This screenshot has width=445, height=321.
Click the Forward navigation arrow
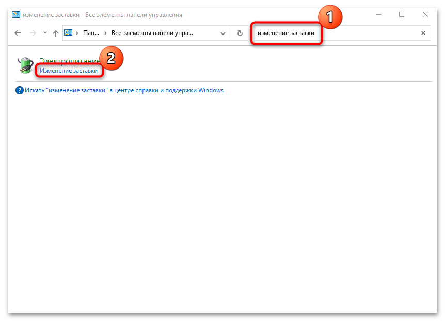tap(32, 33)
